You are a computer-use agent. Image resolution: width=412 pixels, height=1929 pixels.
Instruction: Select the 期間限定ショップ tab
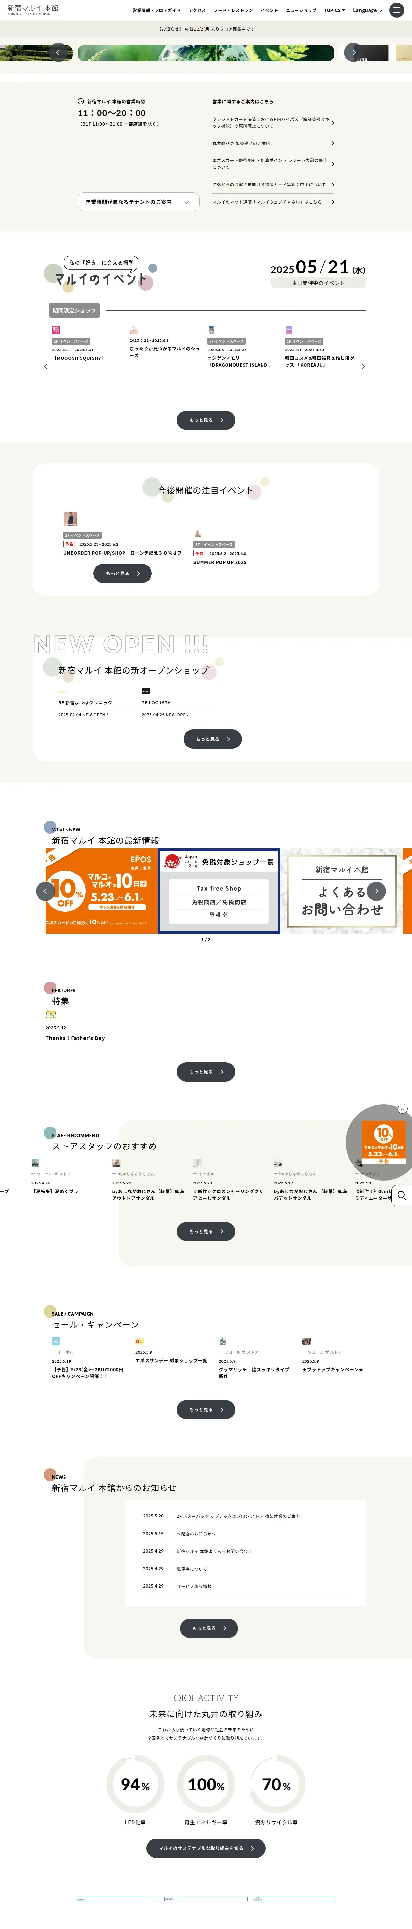tap(74, 310)
